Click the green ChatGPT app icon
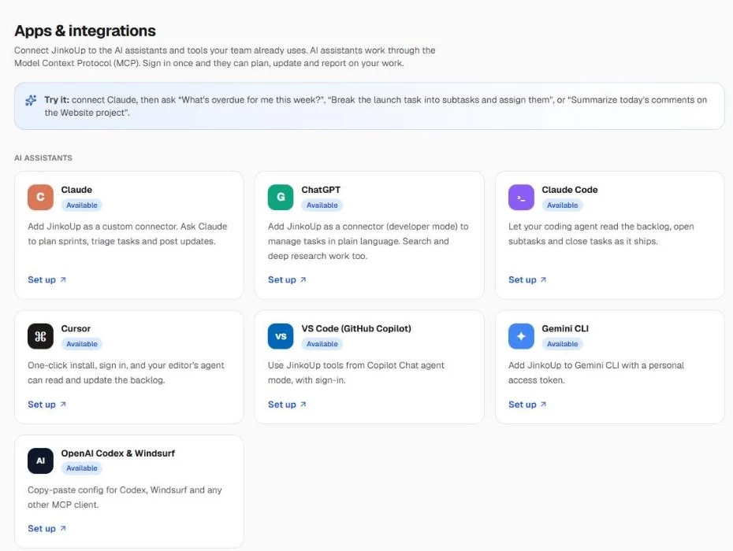Viewport: 733px width, 551px height. point(281,197)
